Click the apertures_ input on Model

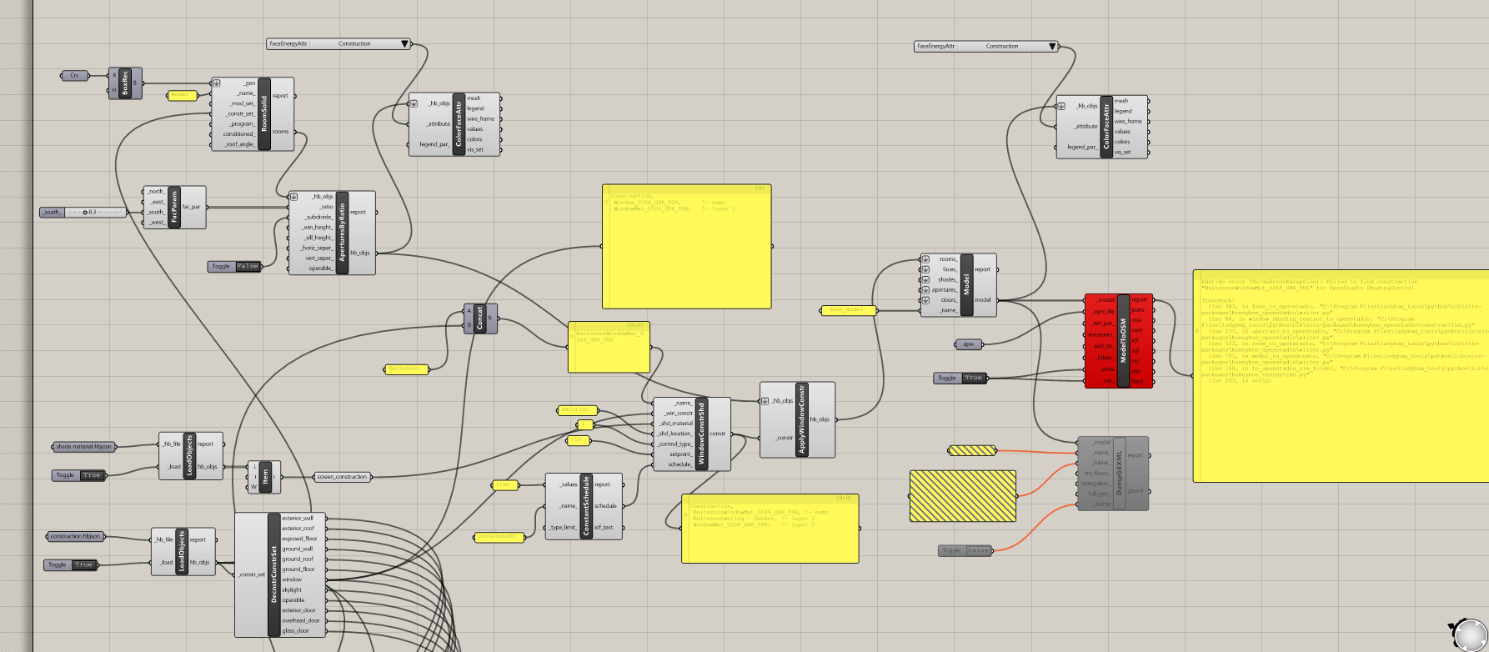pyautogui.click(x=943, y=290)
